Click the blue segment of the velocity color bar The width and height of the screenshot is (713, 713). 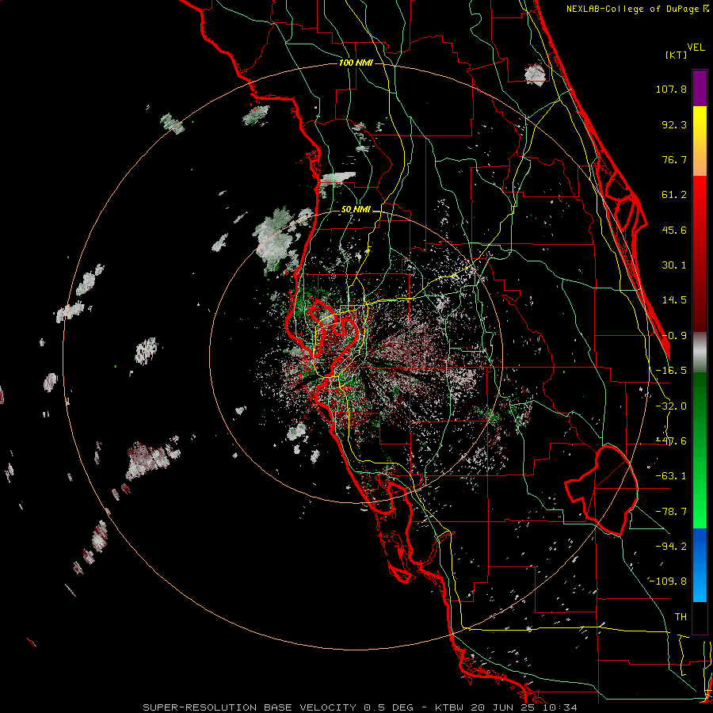[700, 565]
